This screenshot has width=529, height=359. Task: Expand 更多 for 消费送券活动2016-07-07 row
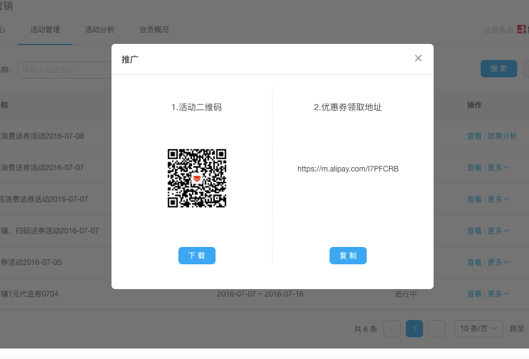tap(498, 168)
